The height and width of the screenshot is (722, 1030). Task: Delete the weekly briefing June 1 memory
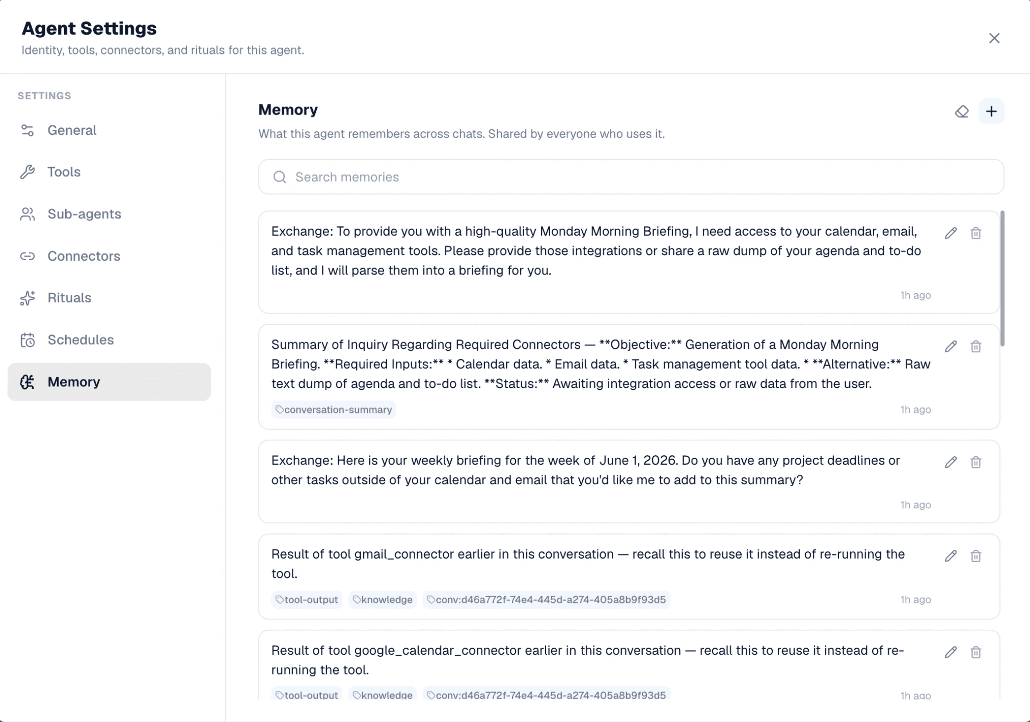(975, 462)
